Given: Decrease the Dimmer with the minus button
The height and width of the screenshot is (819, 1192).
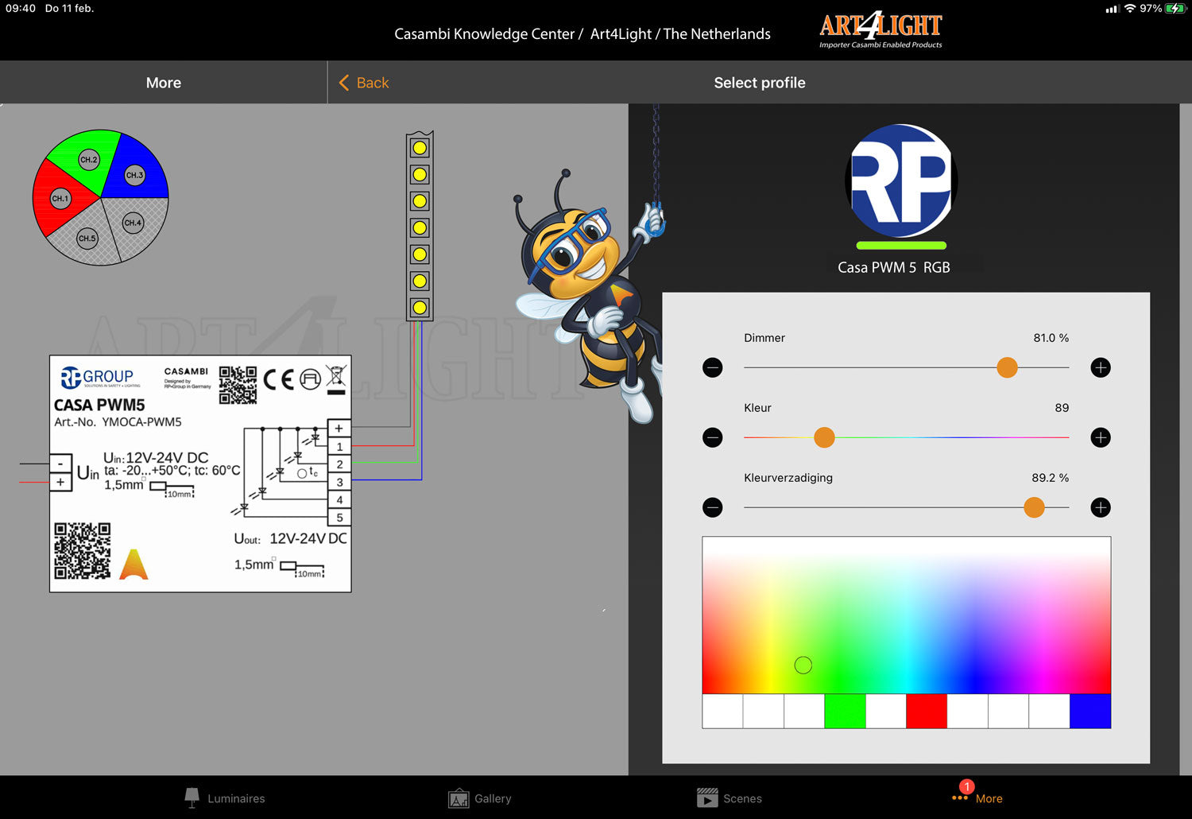Looking at the screenshot, I should click(713, 367).
